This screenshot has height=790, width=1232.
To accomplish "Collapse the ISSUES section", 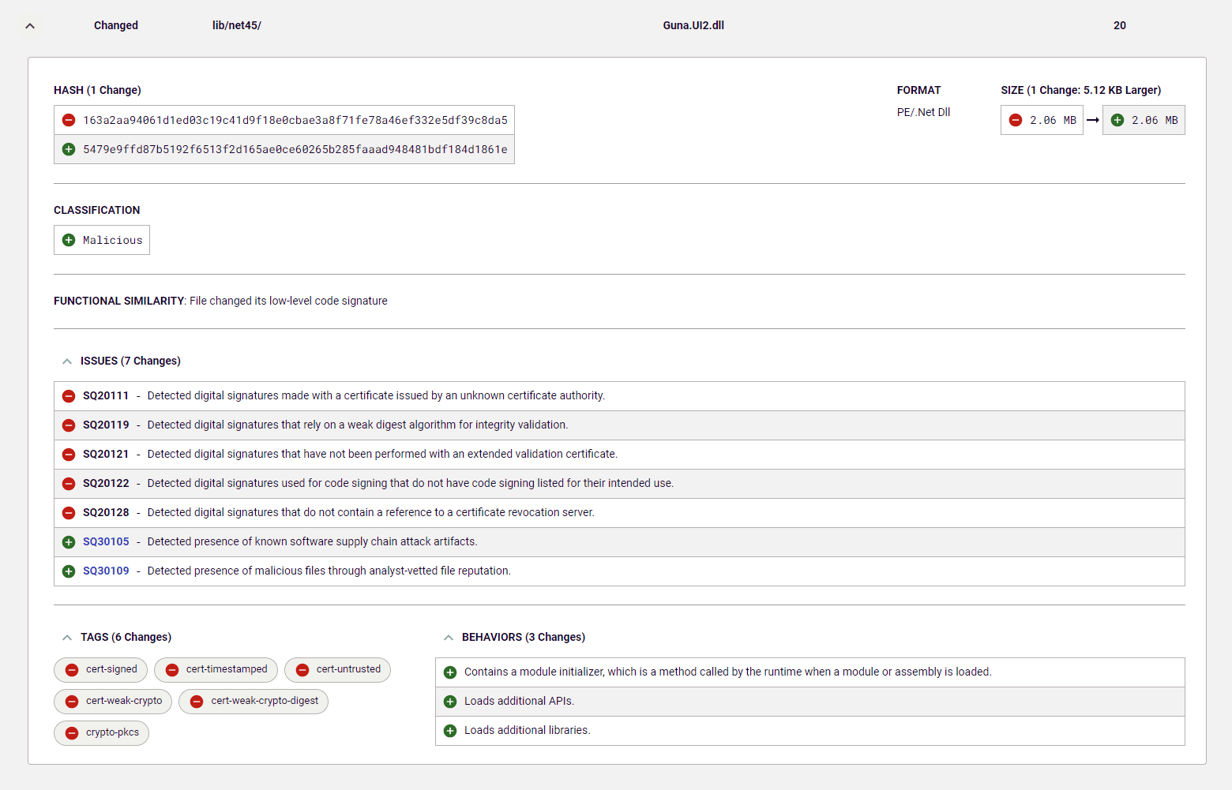I will [x=67, y=361].
